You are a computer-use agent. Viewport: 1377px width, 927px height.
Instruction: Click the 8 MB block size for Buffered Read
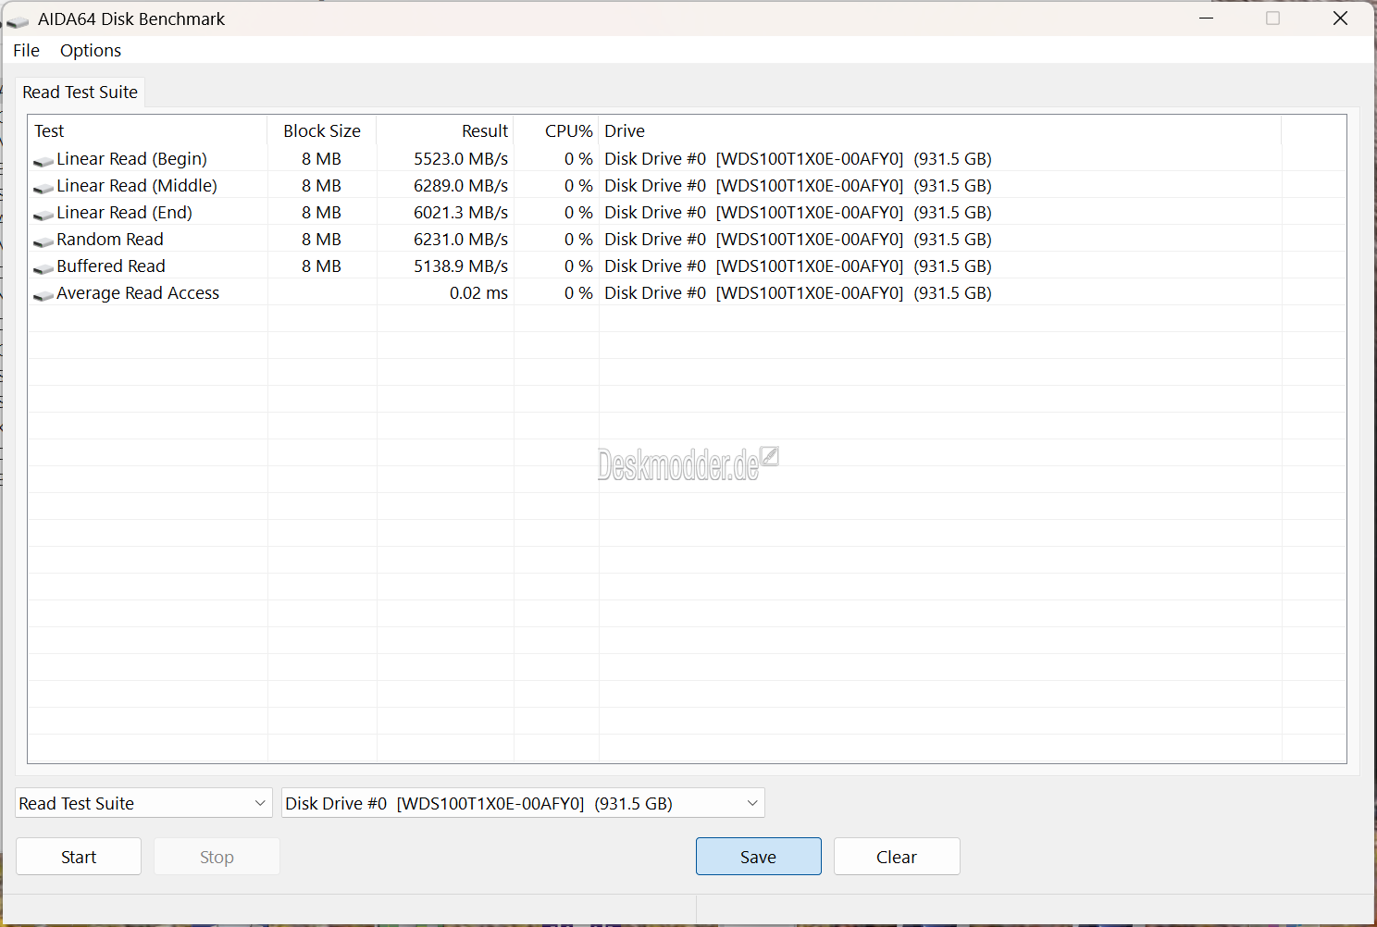pos(321,266)
